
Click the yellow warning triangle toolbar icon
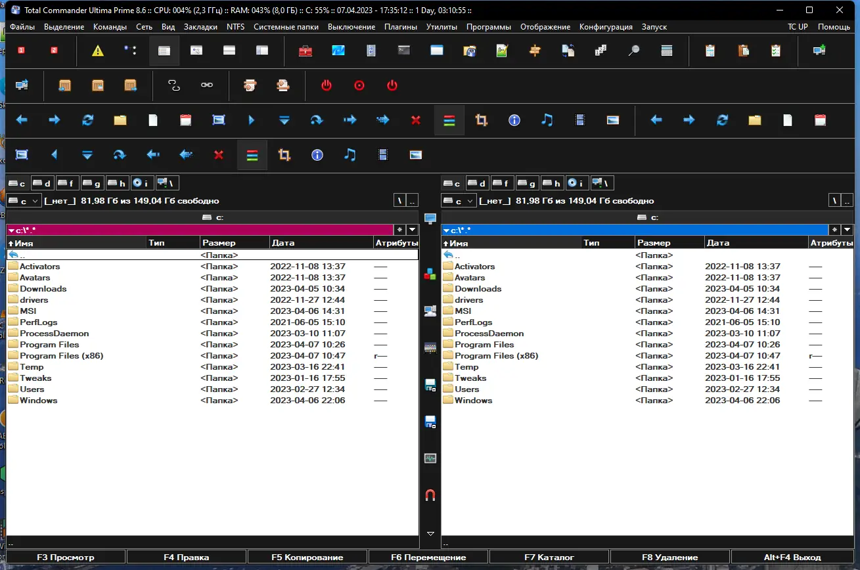[98, 51]
